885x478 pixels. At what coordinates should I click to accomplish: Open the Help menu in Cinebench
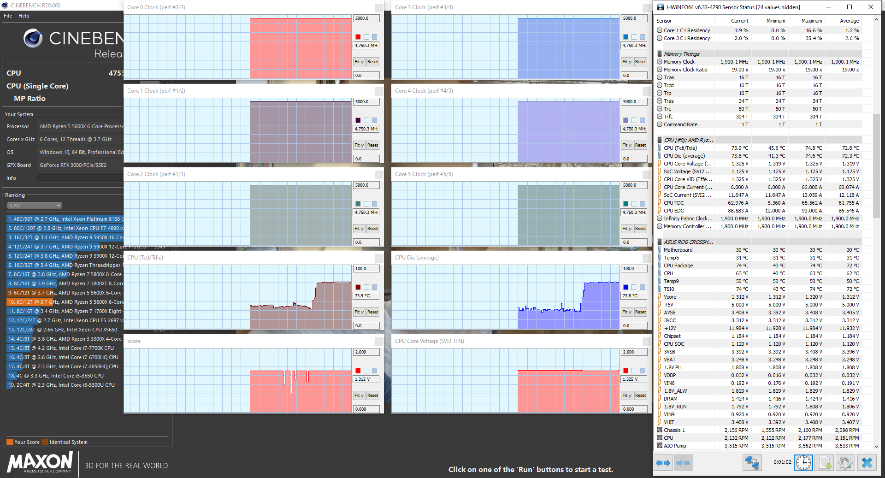tap(24, 16)
